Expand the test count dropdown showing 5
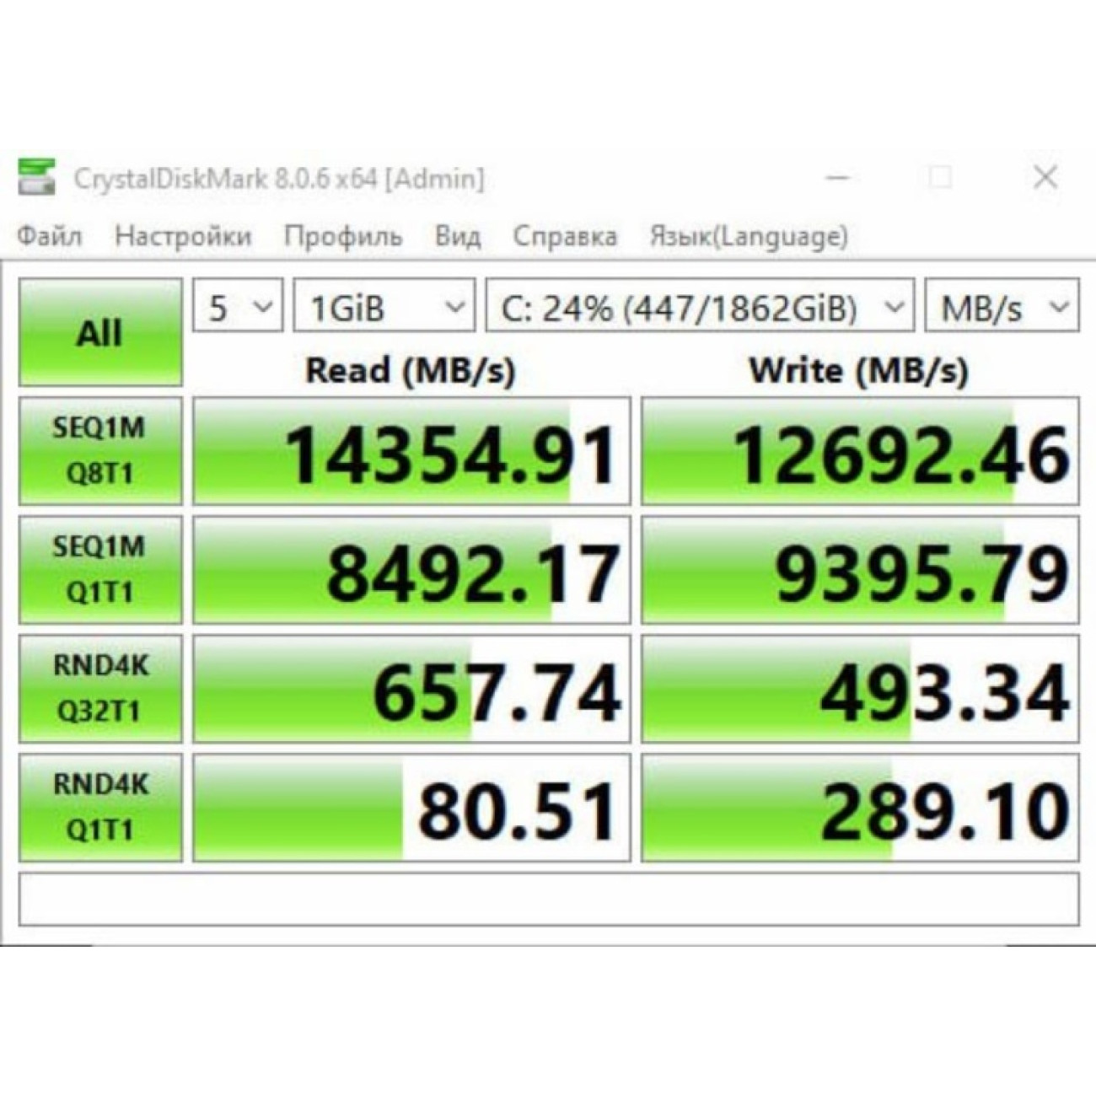 (238, 308)
